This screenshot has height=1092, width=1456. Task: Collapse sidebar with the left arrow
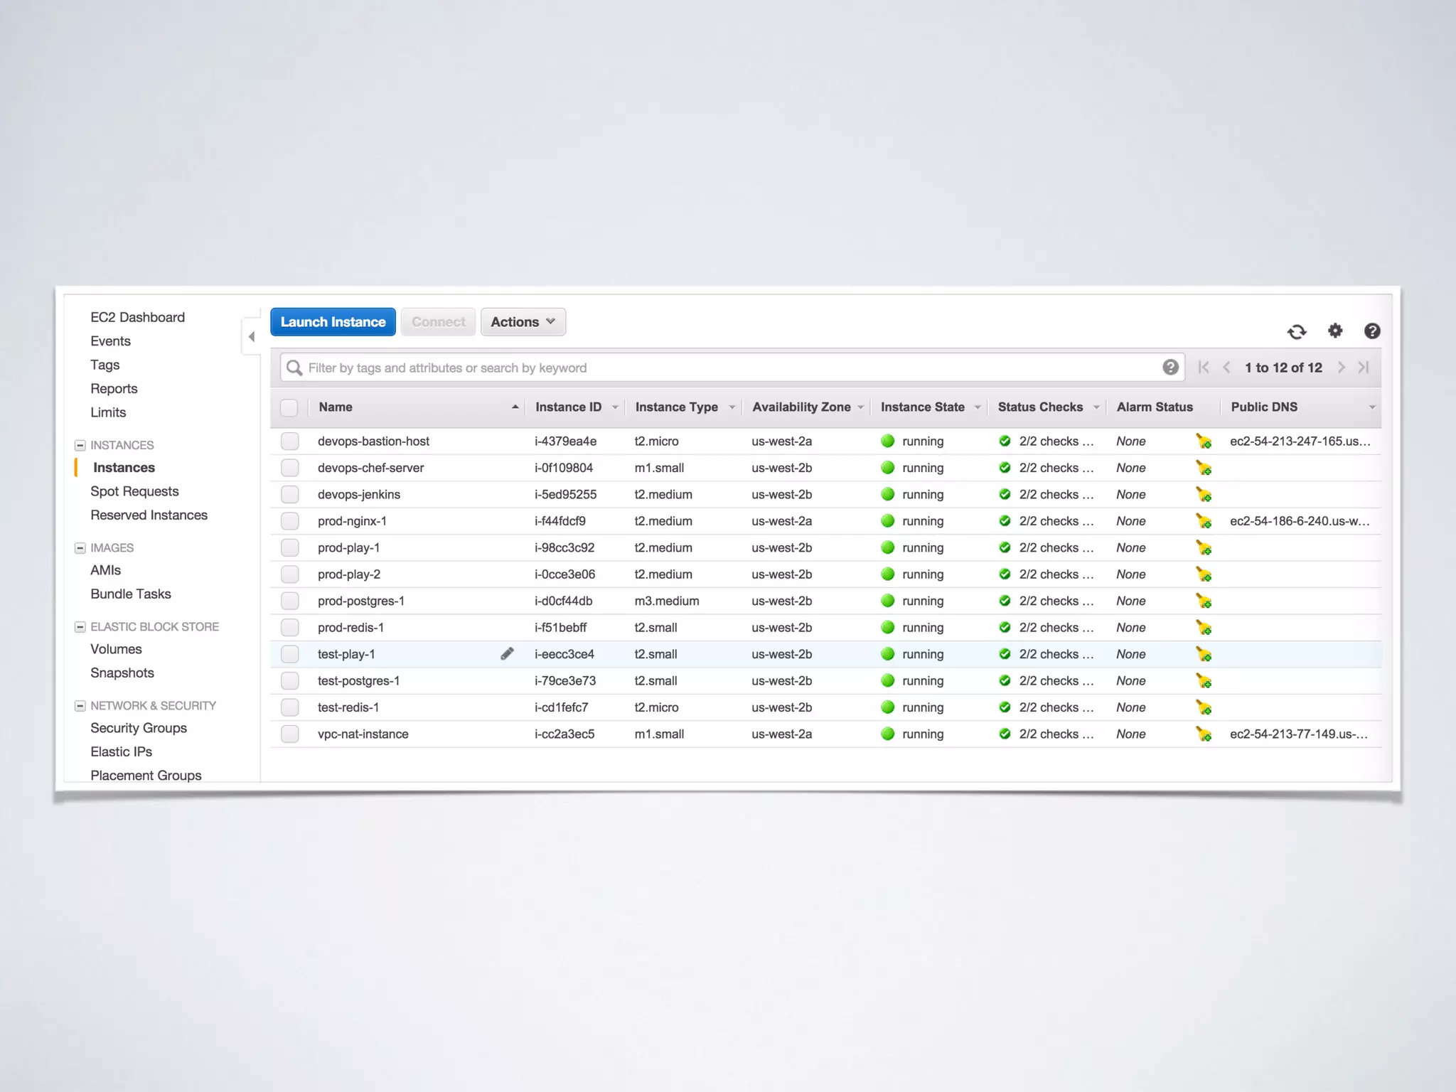pyautogui.click(x=252, y=337)
